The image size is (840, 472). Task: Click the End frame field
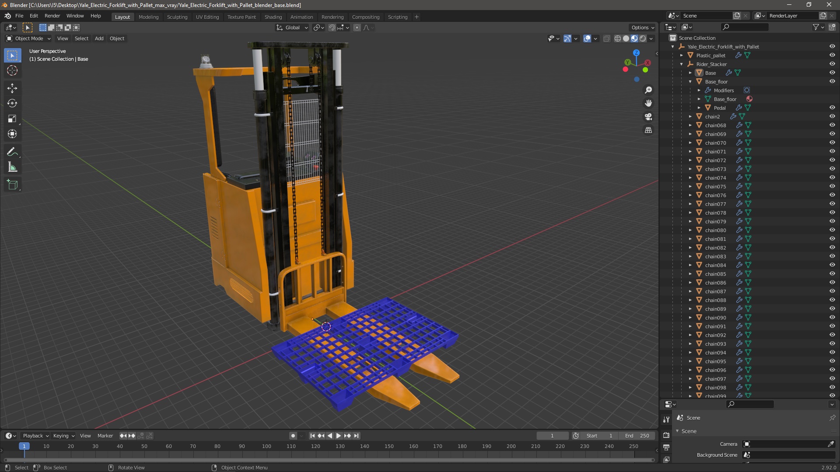pos(638,436)
